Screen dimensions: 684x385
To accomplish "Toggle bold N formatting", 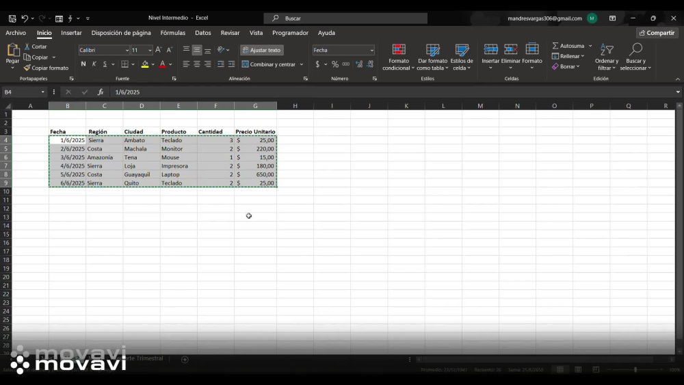I will tap(83, 64).
